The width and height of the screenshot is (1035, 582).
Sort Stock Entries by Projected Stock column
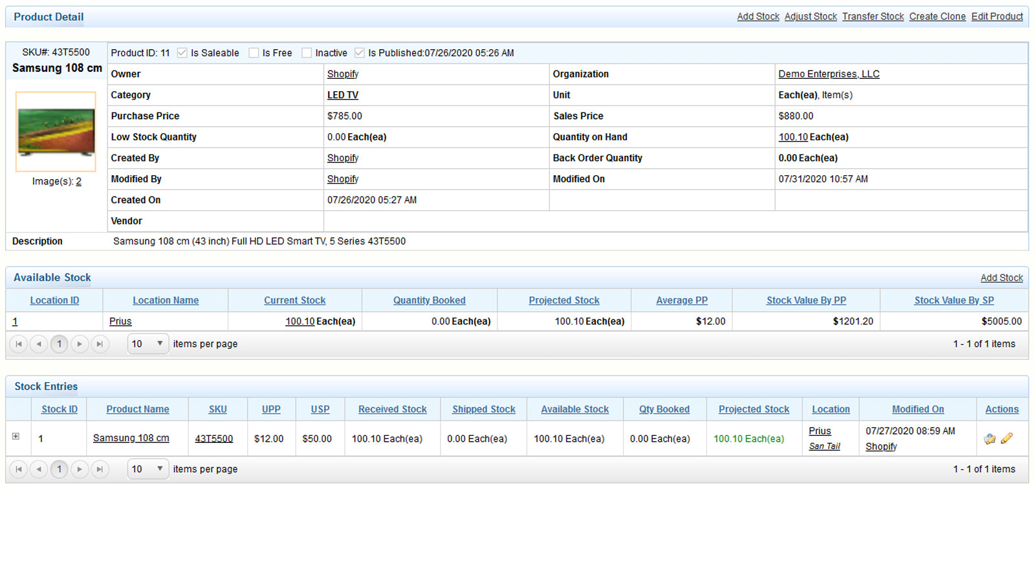[754, 409]
